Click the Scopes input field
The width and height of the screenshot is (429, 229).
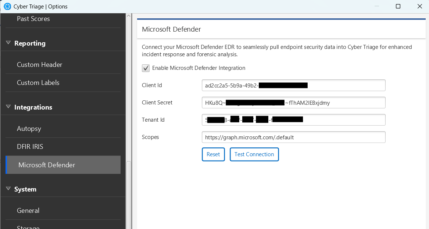[293, 137]
